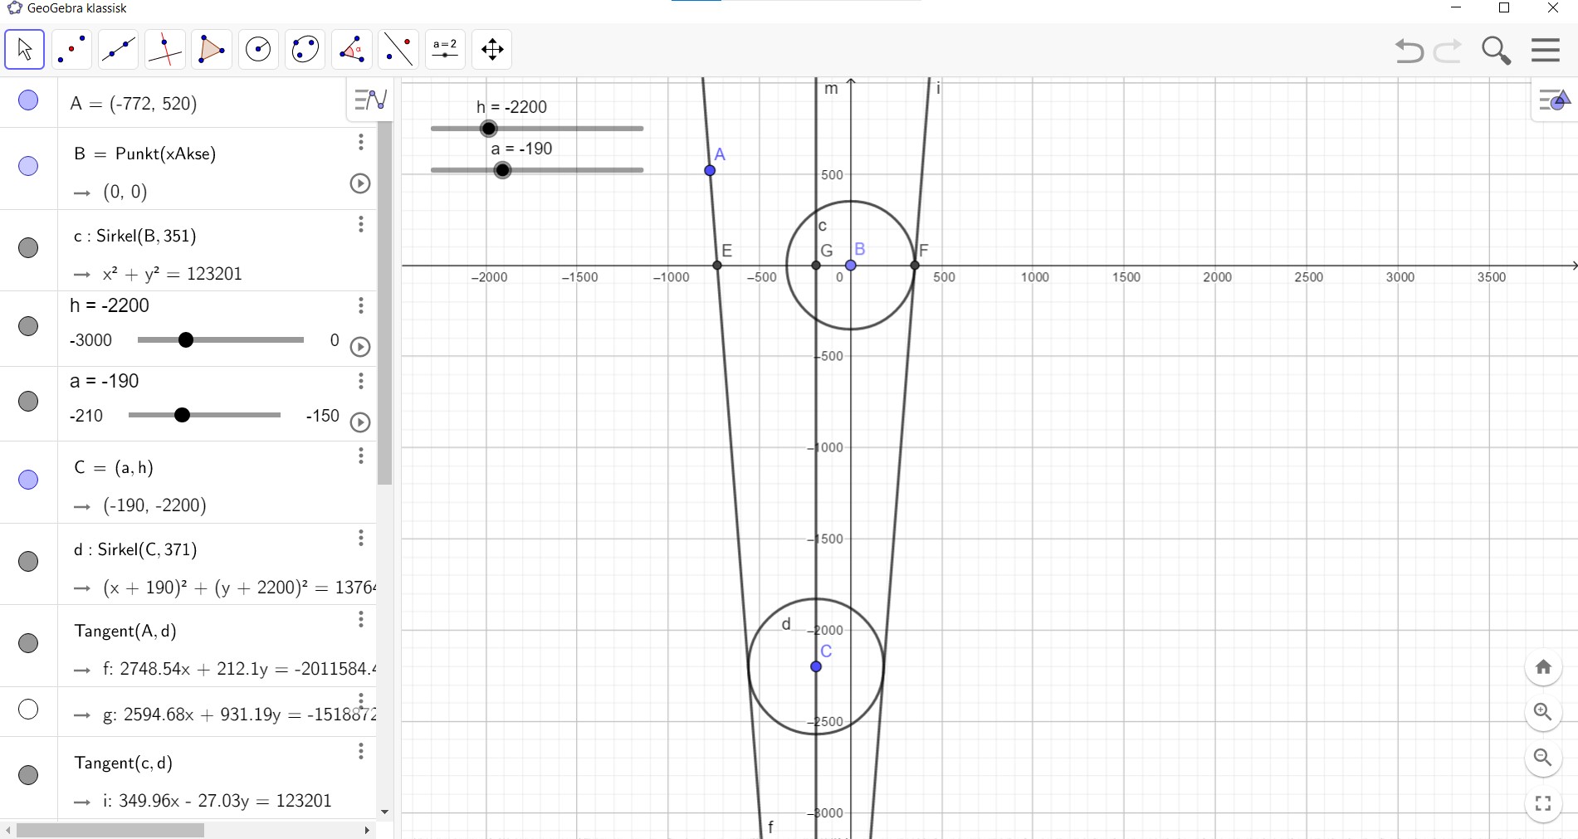Toggle the algebra view style bar
The image size is (1578, 839).
click(x=370, y=100)
